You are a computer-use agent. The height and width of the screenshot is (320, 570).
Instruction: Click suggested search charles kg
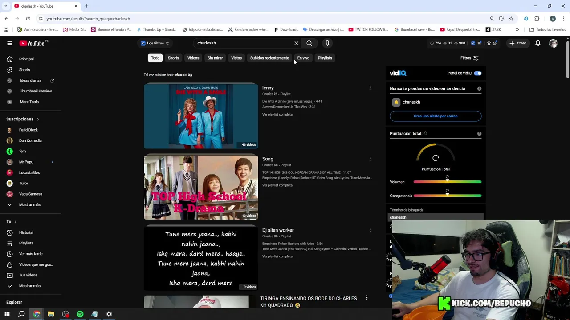[183, 75]
